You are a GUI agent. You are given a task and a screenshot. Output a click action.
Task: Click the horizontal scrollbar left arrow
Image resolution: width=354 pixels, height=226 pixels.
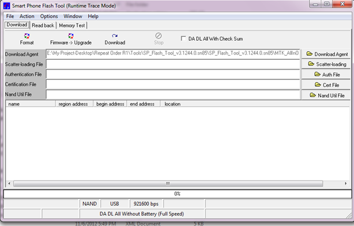tap(9, 183)
